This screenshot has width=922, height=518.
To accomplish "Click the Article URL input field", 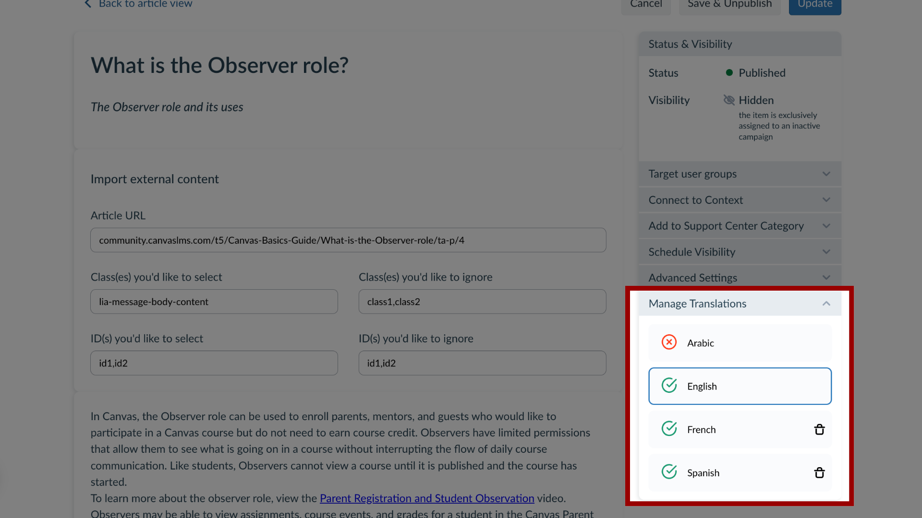I will point(348,240).
